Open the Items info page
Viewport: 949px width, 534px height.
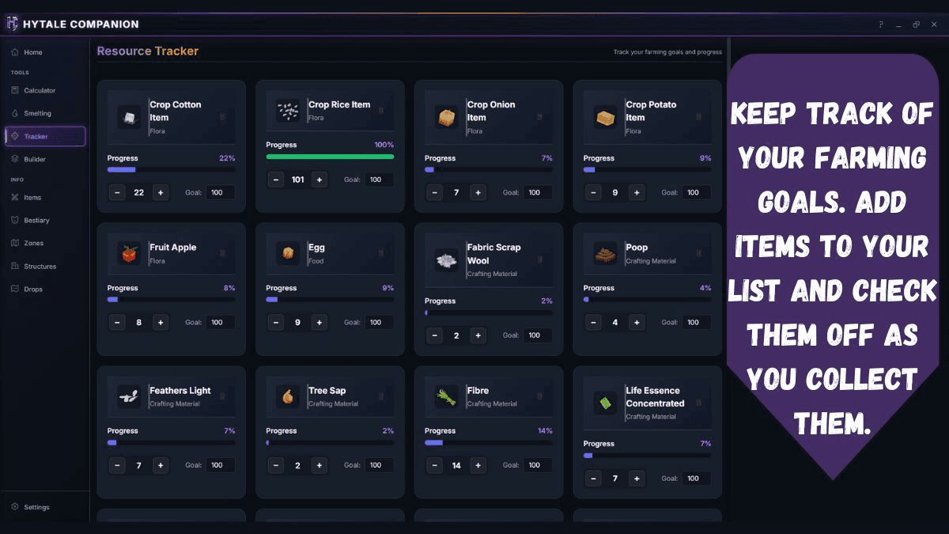[45, 198]
